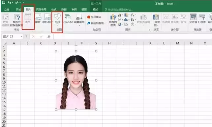Select column M header
Screen dimensions: 212x127
177,43
